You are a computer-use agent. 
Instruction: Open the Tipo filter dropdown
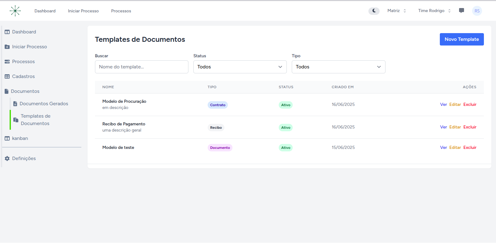point(338,67)
